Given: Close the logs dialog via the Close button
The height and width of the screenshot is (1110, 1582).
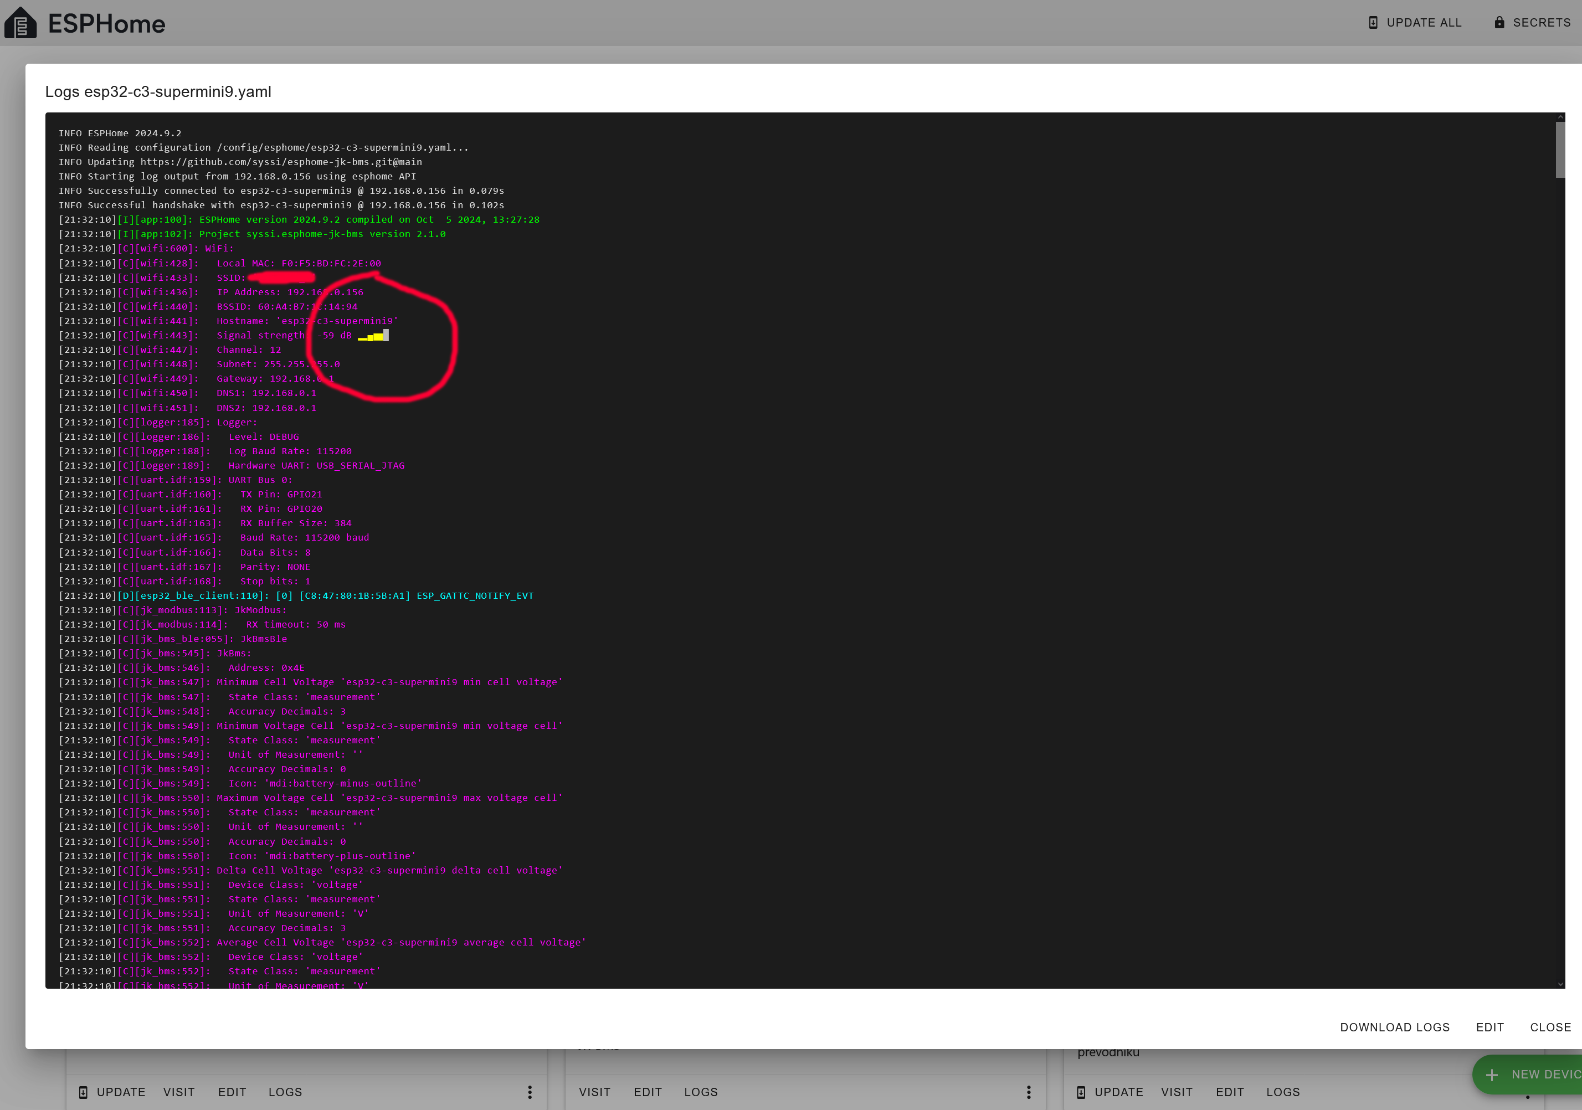Looking at the screenshot, I should (1550, 1027).
